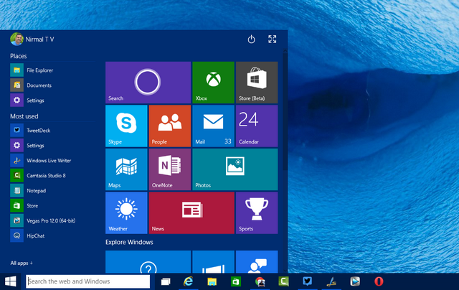Open the People tile
This screenshot has width=459, height=290.
(x=170, y=126)
